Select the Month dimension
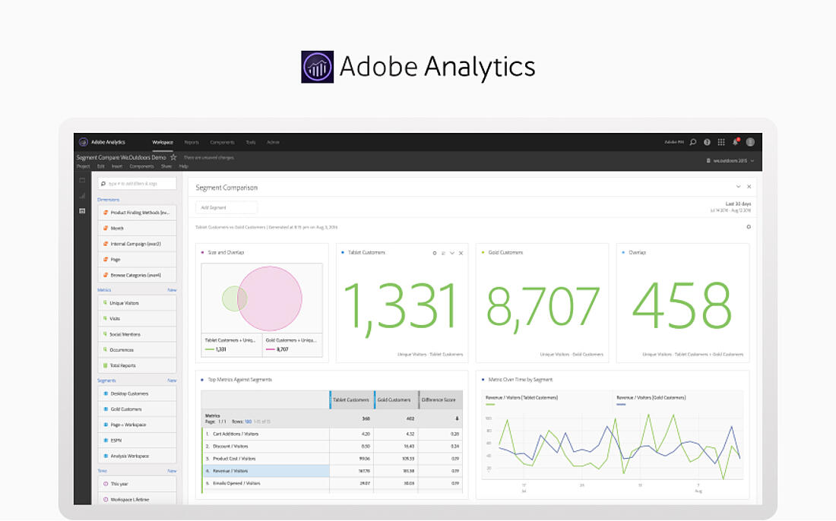The image size is (836, 521). tap(137, 228)
